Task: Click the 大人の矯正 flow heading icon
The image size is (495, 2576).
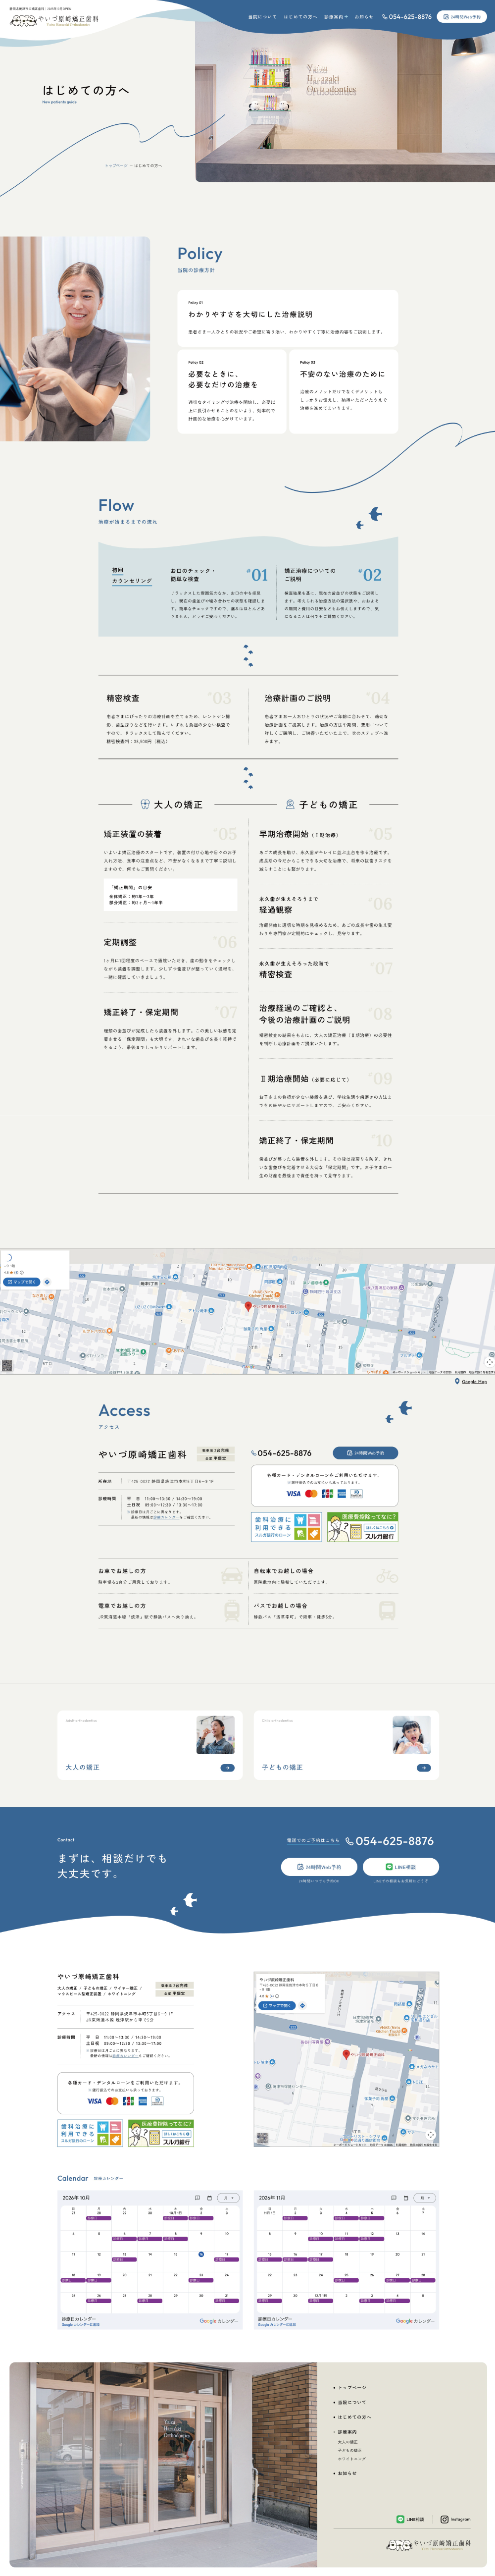Action: tap(145, 804)
